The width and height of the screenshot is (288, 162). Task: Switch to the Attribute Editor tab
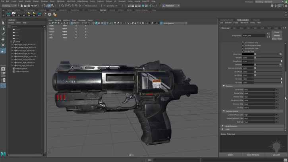(243, 20)
